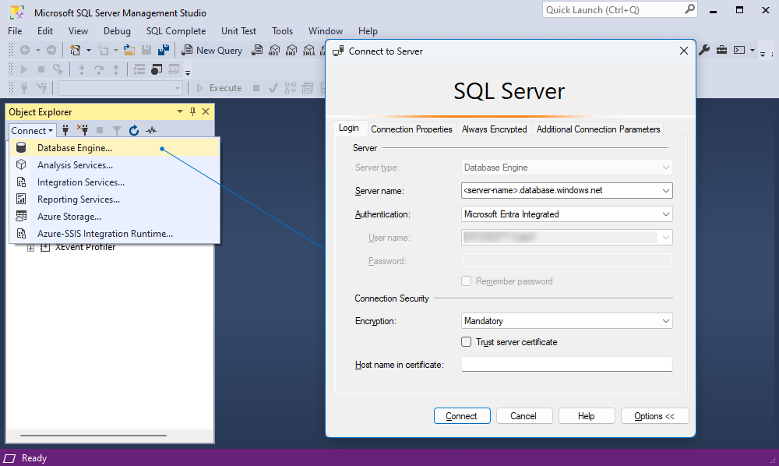Click the Open File folder icon
Image resolution: width=779 pixels, height=466 pixels.
(x=129, y=50)
